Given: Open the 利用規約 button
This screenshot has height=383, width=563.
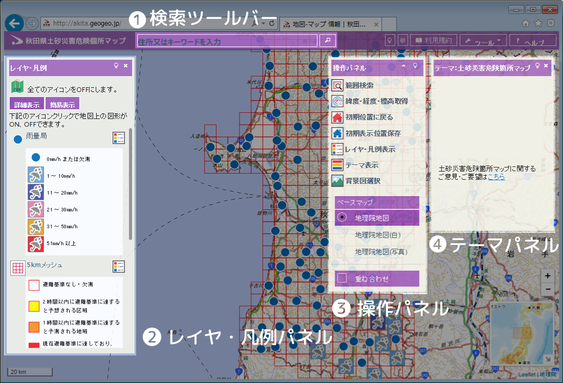Looking at the screenshot, I should tap(434, 40).
